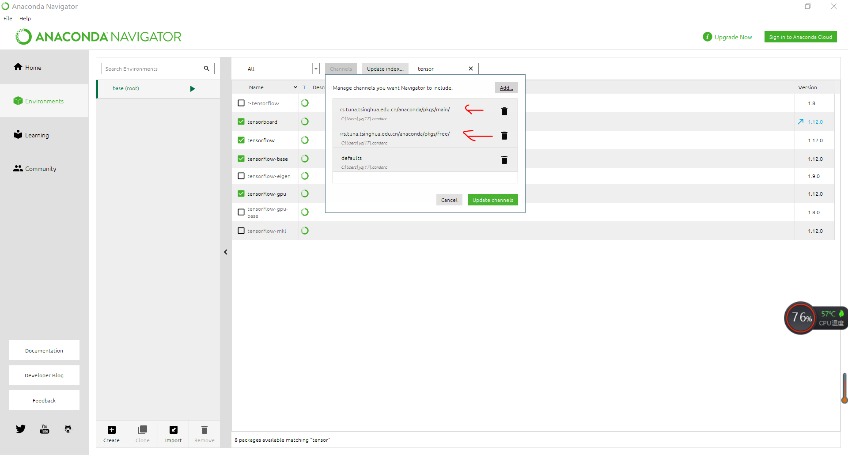848x455 pixels.
Task: Click the tensorboard upgrade arrow icon
Action: click(801, 121)
